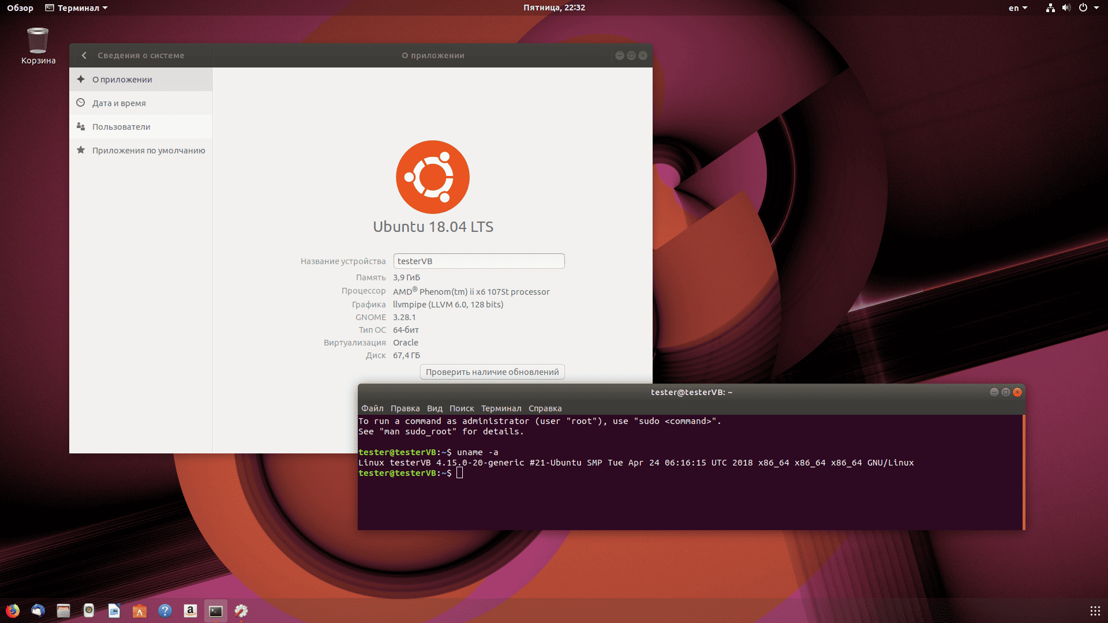Click the network status icon in the top bar
The image size is (1108, 623).
(1050, 7)
